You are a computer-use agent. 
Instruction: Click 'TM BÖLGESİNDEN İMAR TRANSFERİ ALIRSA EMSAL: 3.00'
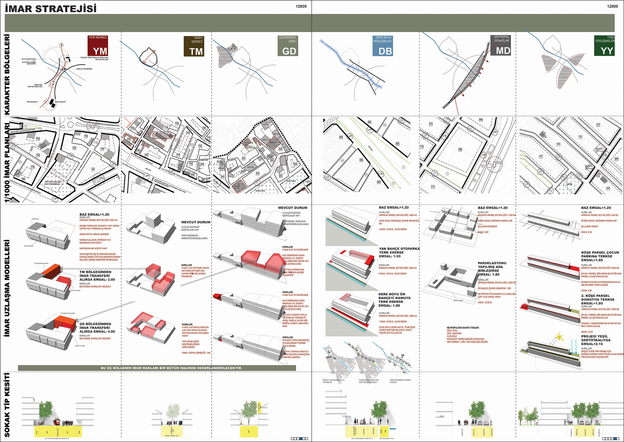click(x=97, y=276)
